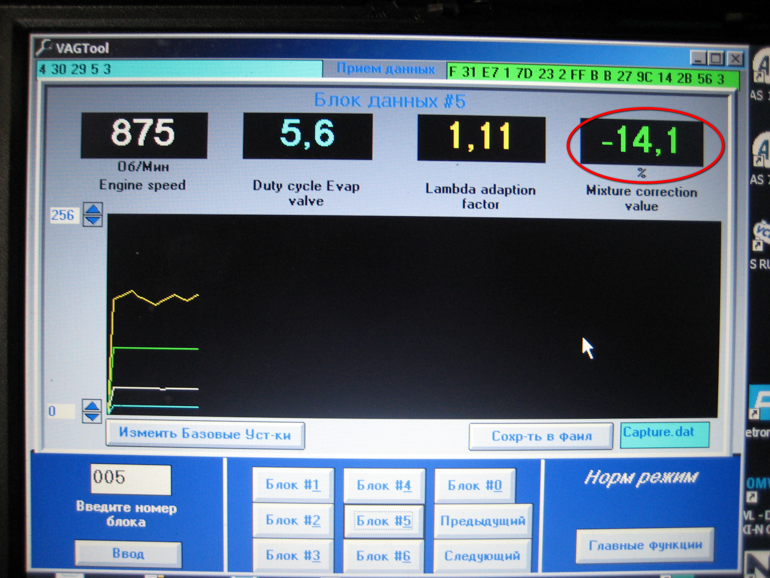Click the Mixture correction value label
Image resolution: width=770 pixels, height=578 pixels.
(x=642, y=199)
